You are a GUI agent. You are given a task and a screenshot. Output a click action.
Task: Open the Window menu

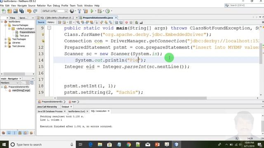coord(88,5)
